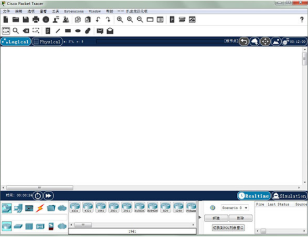The image size is (308, 237).
Task: Choose the lightning bolt Connections category
Action: (40, 208)
